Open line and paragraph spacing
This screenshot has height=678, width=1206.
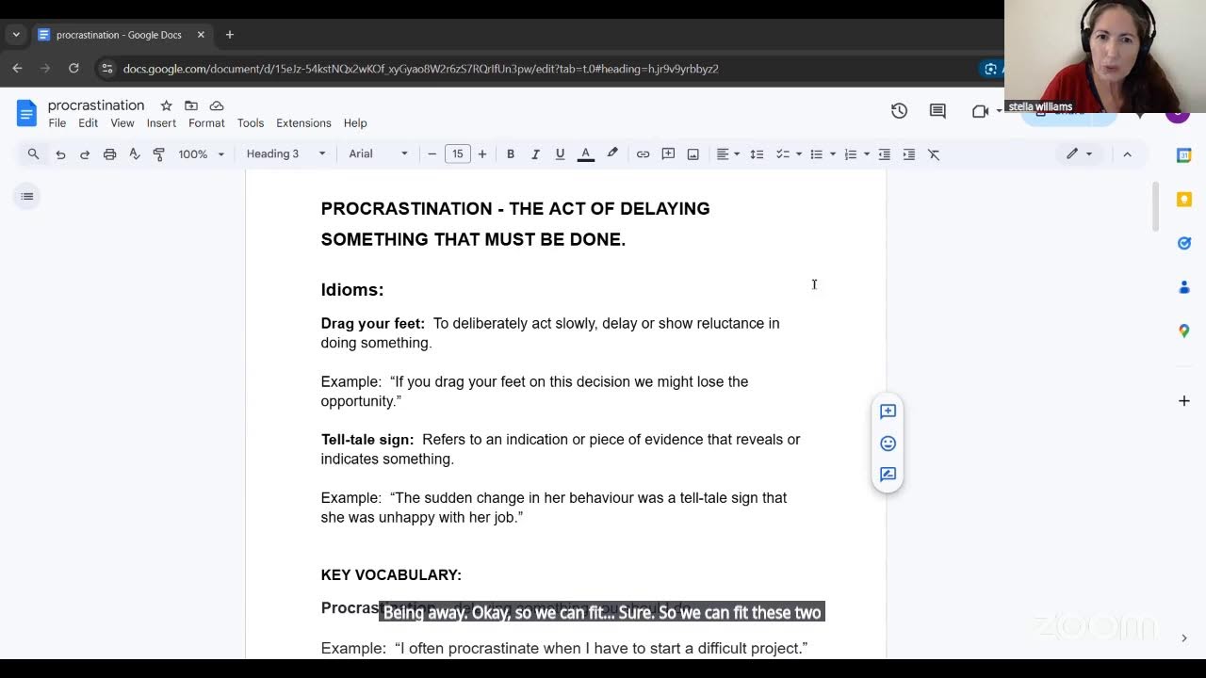pyautogui.click(x=757, y=153)
